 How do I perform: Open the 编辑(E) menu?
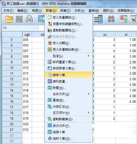[22, 11]
